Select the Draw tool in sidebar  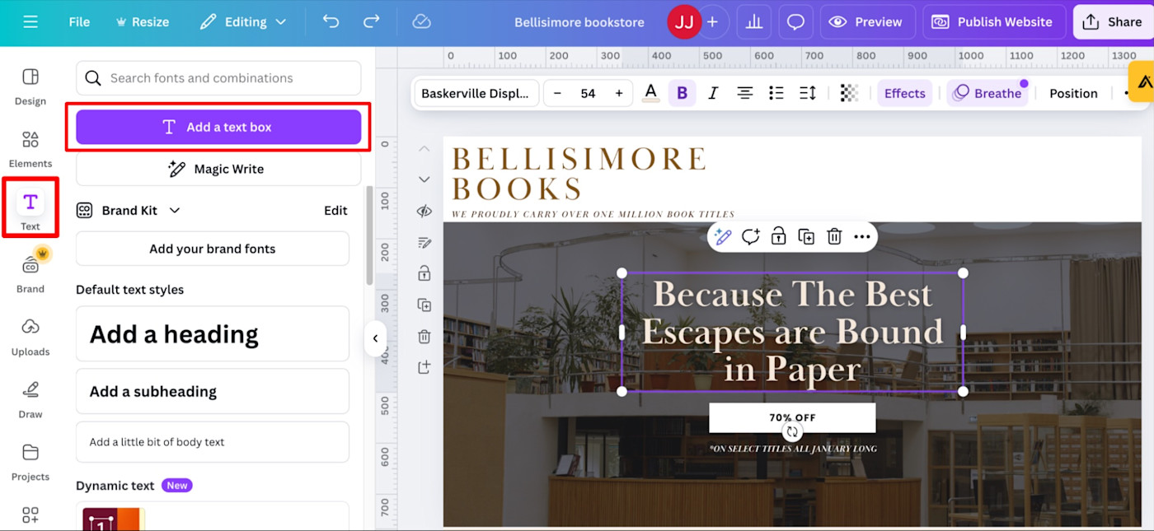click(x=30, y=399)
